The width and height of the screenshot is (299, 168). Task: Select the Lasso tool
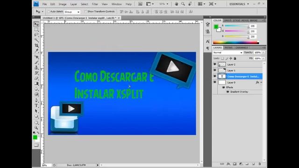[x=36, y=35]
